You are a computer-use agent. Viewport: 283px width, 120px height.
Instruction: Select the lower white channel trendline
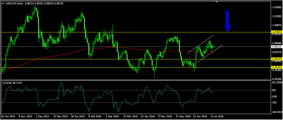pyautogui.click(x=210, y=54)
